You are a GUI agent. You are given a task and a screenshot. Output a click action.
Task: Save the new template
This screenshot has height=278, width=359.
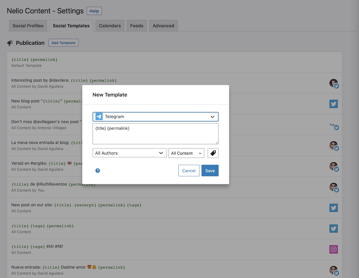click(210, 171)
